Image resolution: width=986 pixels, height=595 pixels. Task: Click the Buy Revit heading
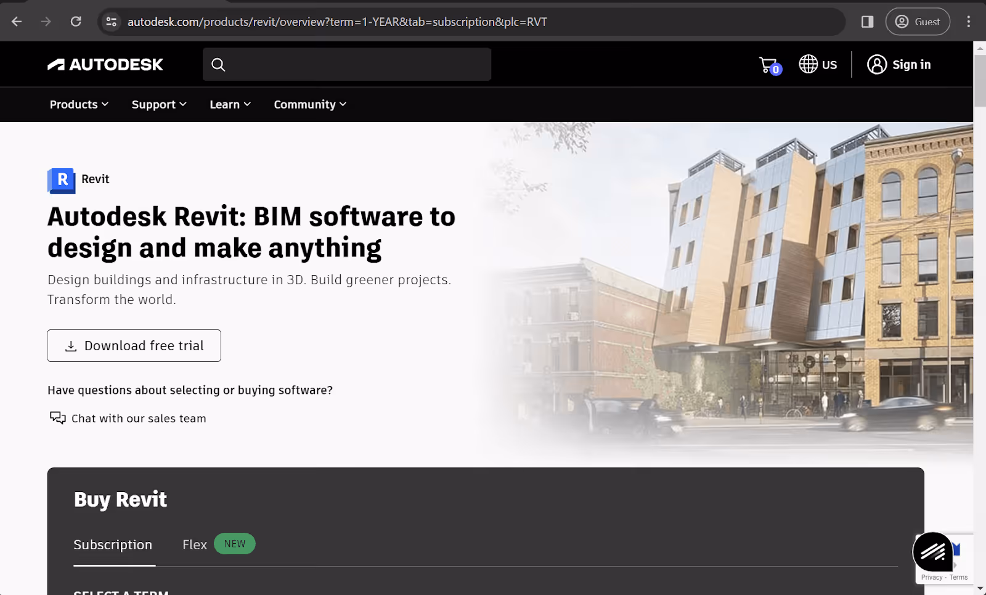pyautogui.click(x=120, y=499)
